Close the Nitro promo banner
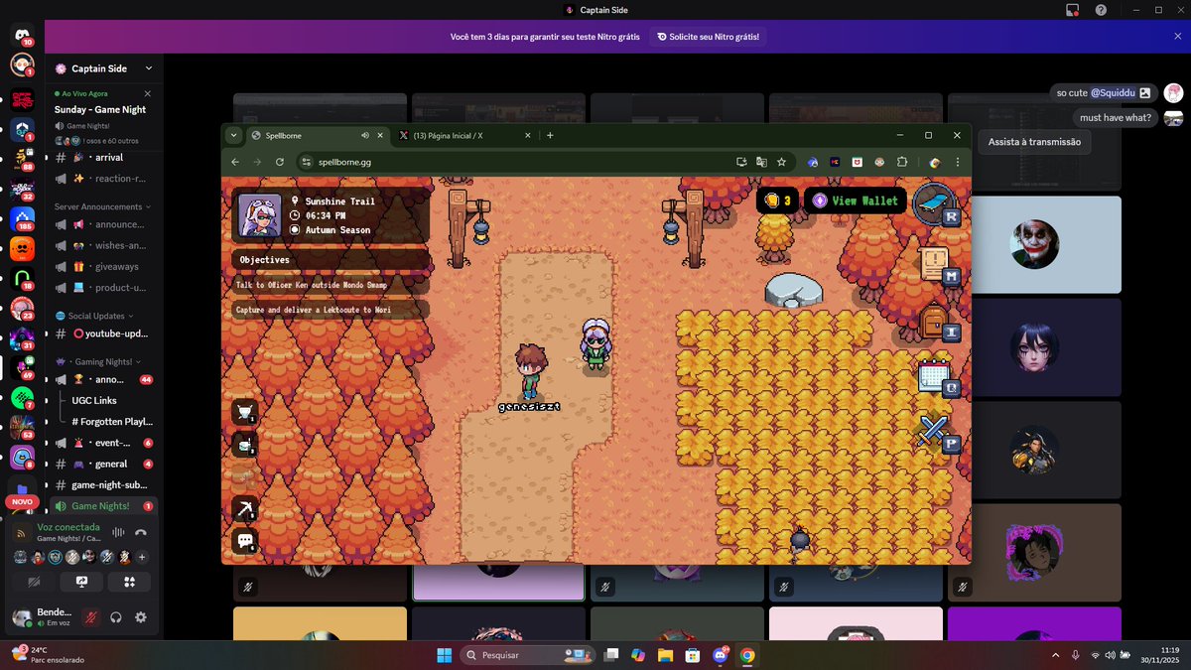 pyautogui.click(x=1177, y=36)
